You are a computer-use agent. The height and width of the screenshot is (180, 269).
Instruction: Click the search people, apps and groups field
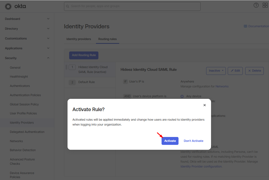pyautogui.click(x=132, y=6)
